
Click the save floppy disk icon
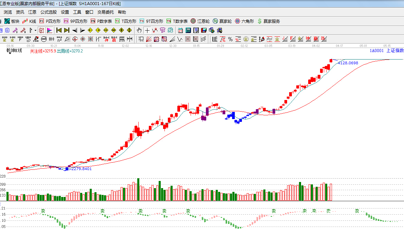point(204,30)
